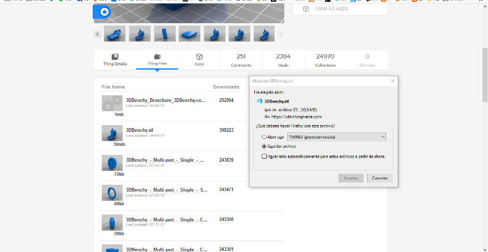Screen dimensions: 488x252
Task: Click the 398223 downloads count
Action: pyautogui.click(x=226, y=130)
